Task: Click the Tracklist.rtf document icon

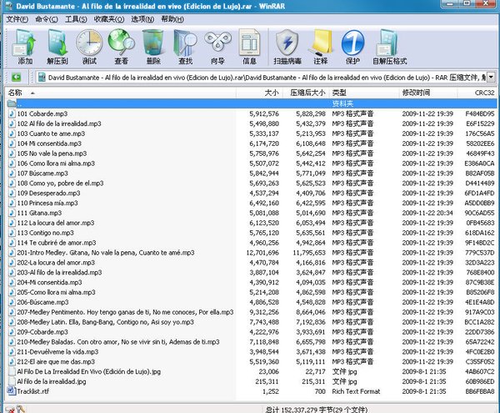Action: pyautogui.click(x=12, y=391)
